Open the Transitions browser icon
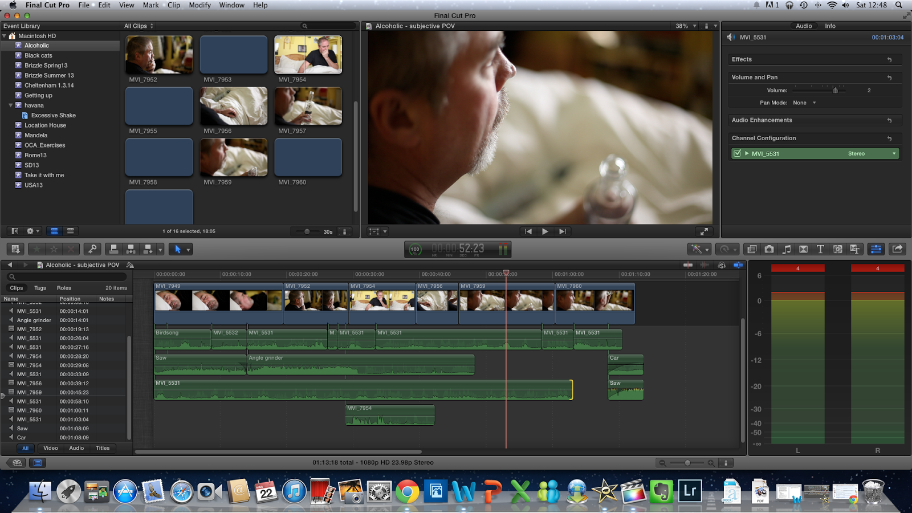This screenshot has width=912, height=513. click(x=803, y=249)
